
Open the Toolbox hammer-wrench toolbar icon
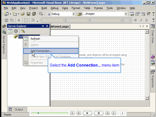point(149,14)
